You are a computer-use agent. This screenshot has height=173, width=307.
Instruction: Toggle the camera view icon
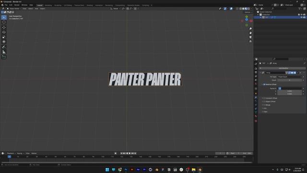tap(250, 37)
